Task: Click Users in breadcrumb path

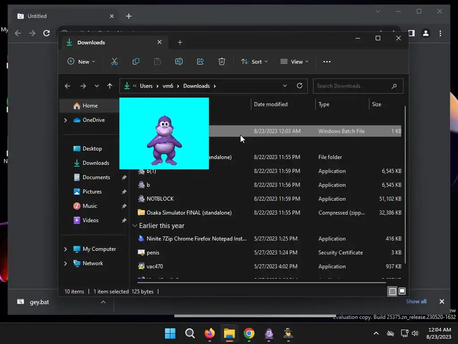Action: click(x=146, y=86)
